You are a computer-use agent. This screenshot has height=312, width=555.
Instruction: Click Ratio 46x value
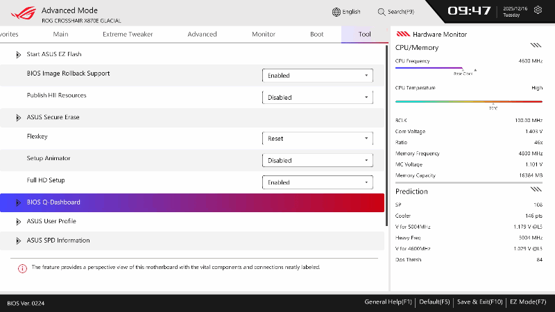point(538,142)
